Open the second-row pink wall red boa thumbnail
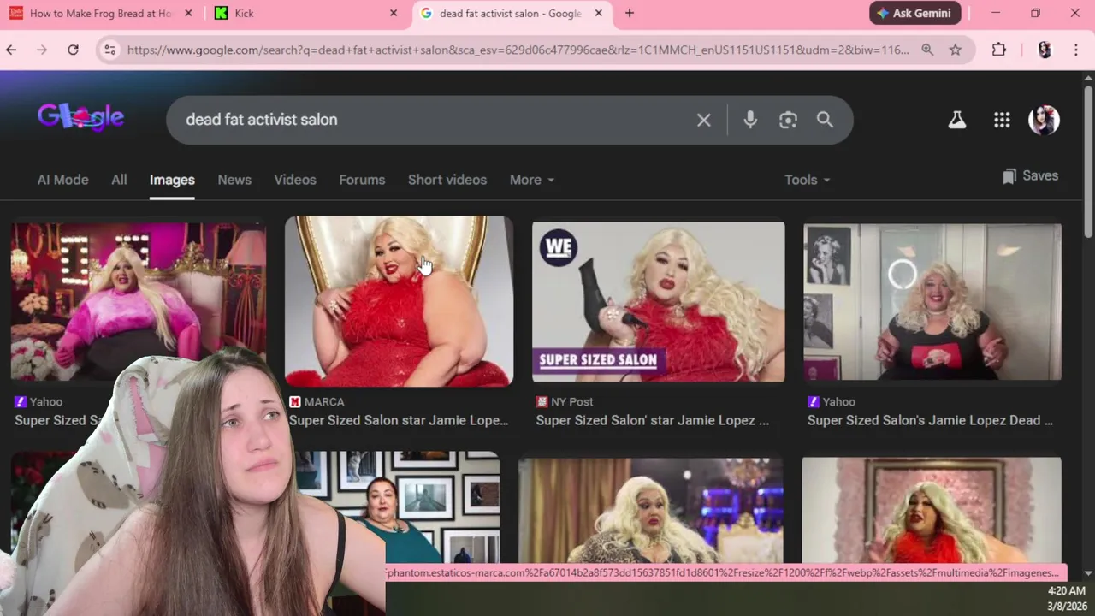The image size is (1095, 616). [932, 511]
